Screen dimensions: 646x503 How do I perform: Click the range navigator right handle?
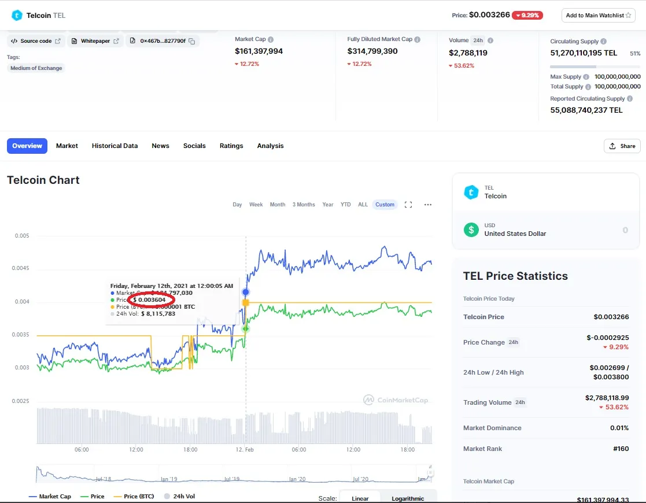[x=430, y=473]
